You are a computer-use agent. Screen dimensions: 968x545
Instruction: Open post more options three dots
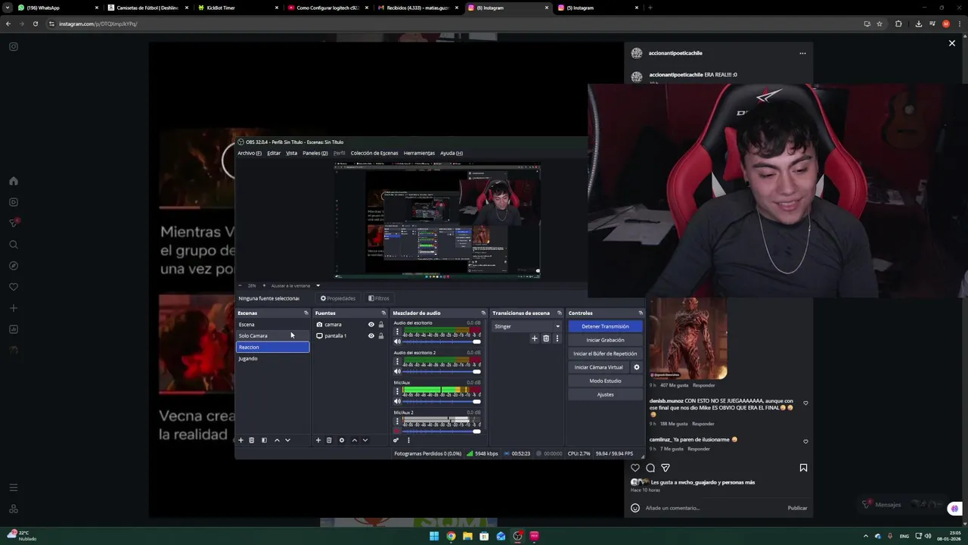[x=802, y=53]
